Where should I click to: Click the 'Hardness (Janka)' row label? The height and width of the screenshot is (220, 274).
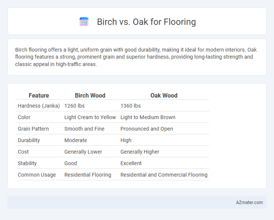pos(39,106)
